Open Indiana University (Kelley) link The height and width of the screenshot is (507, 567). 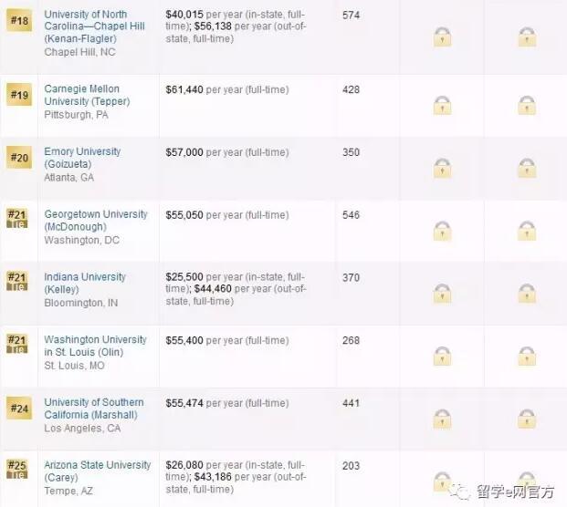point(85,283)
